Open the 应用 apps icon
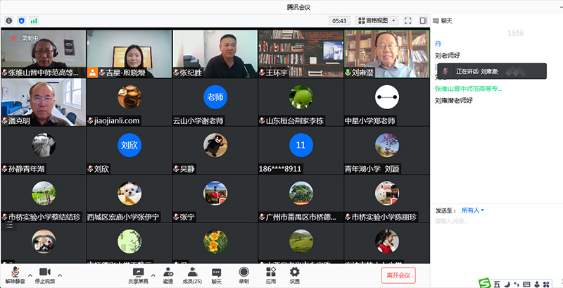 270,273
